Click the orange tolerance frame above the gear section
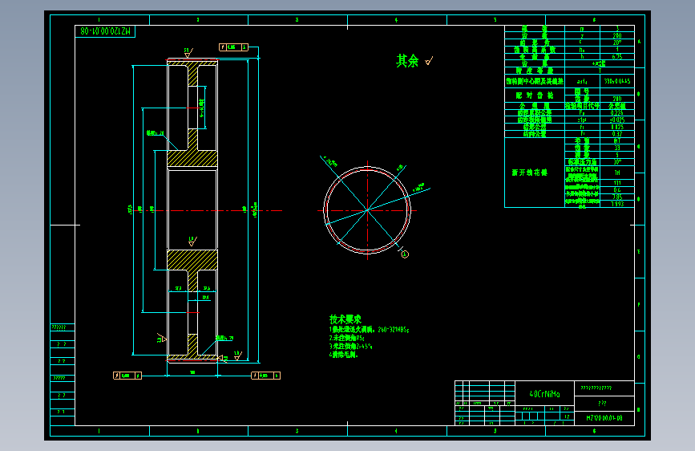This screenshot has width=695, height=451. click(233, 47)
